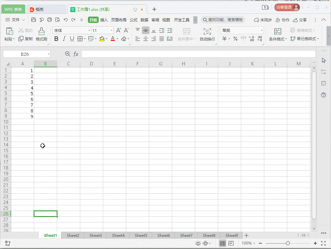The height and width of the screenshot is (249, 331).
Task: Open Print Preview icon
Action: tap(58, 20)
